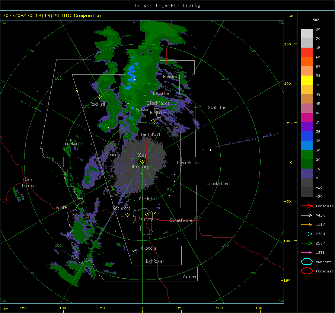Viewport: 335px width, 313px height.
Task: Click the dBZ legend heading
Action: [x=316, y=20]
